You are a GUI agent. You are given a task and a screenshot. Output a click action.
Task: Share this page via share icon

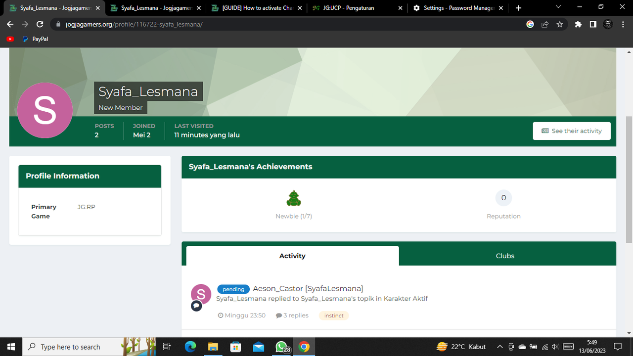[545, 24]
